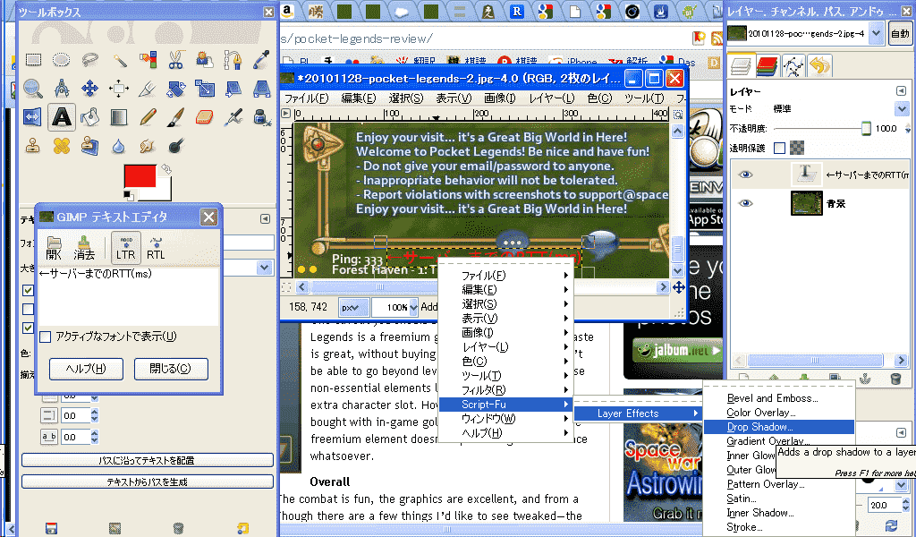
Task: Click the text editor open file icon
Action: point(54,248)
